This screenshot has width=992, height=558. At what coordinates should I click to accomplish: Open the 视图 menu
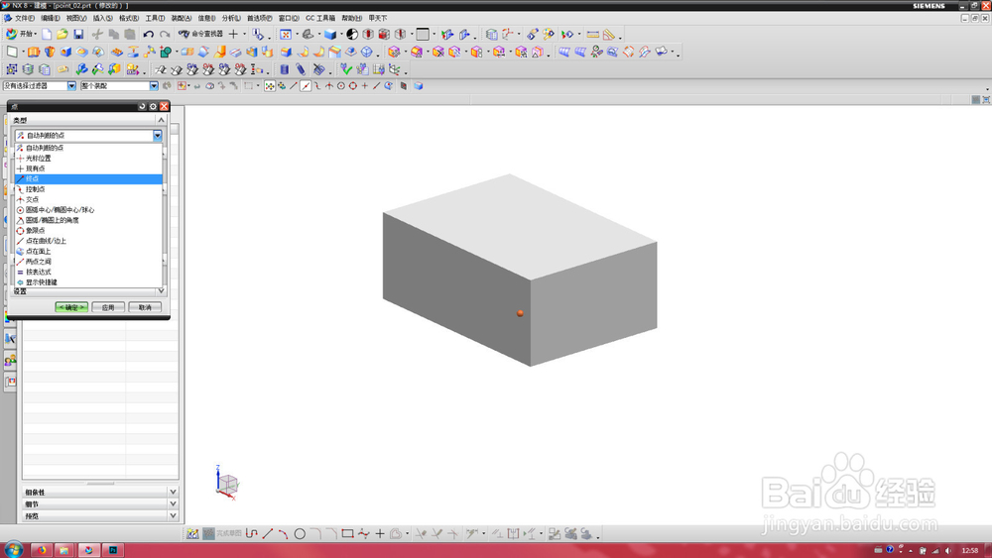(76, 18)
